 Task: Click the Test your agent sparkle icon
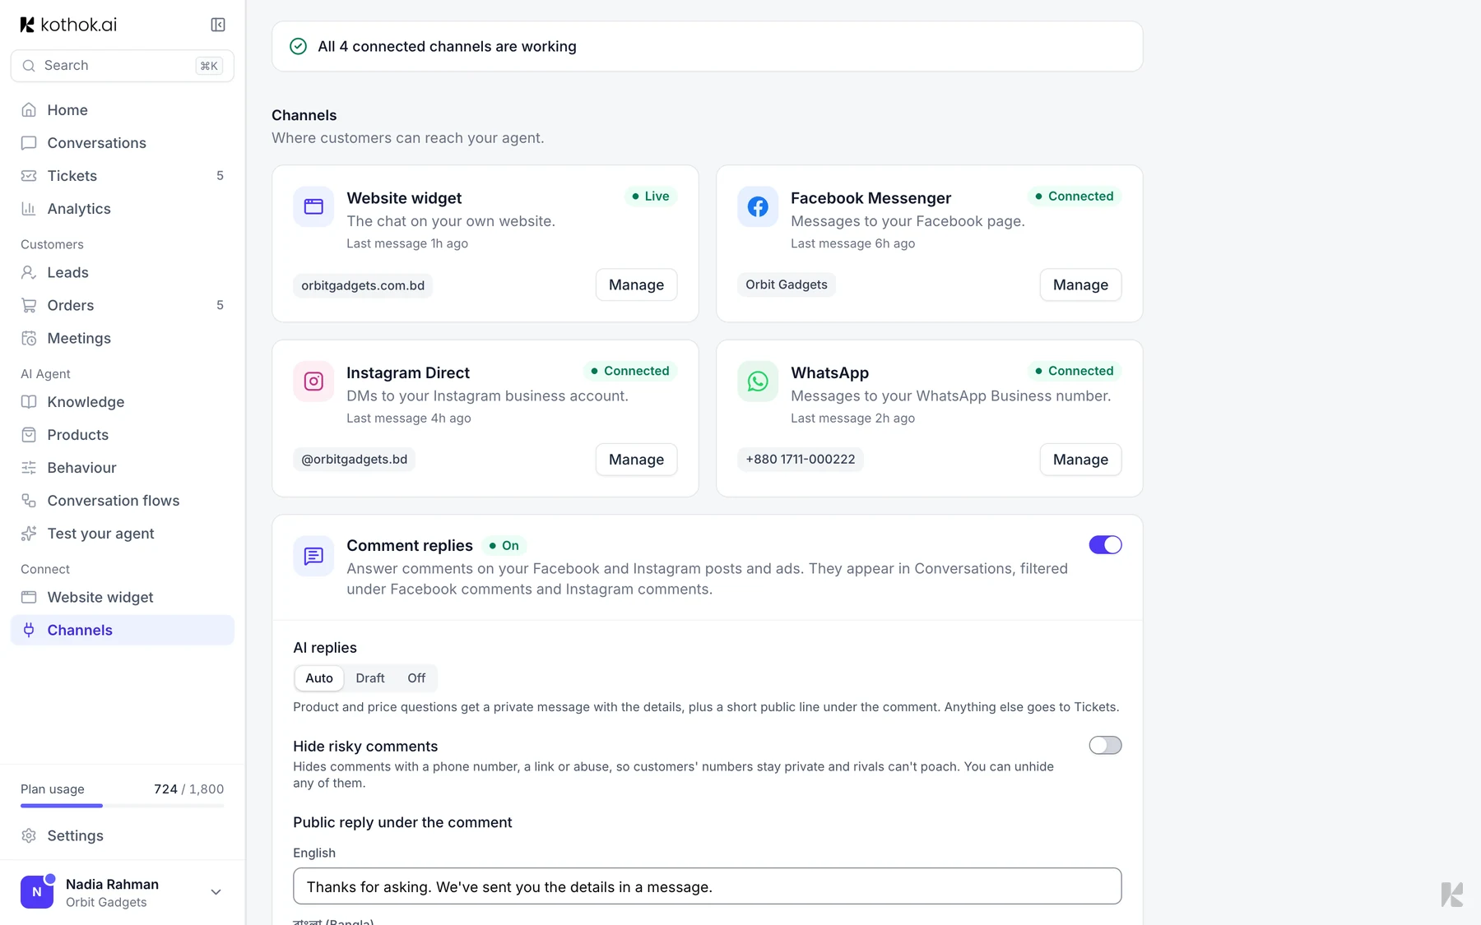click(29, 534)
